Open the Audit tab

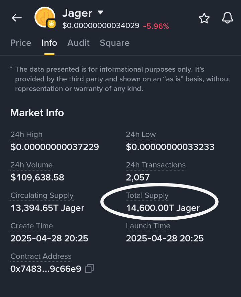(x=78, y=43)
